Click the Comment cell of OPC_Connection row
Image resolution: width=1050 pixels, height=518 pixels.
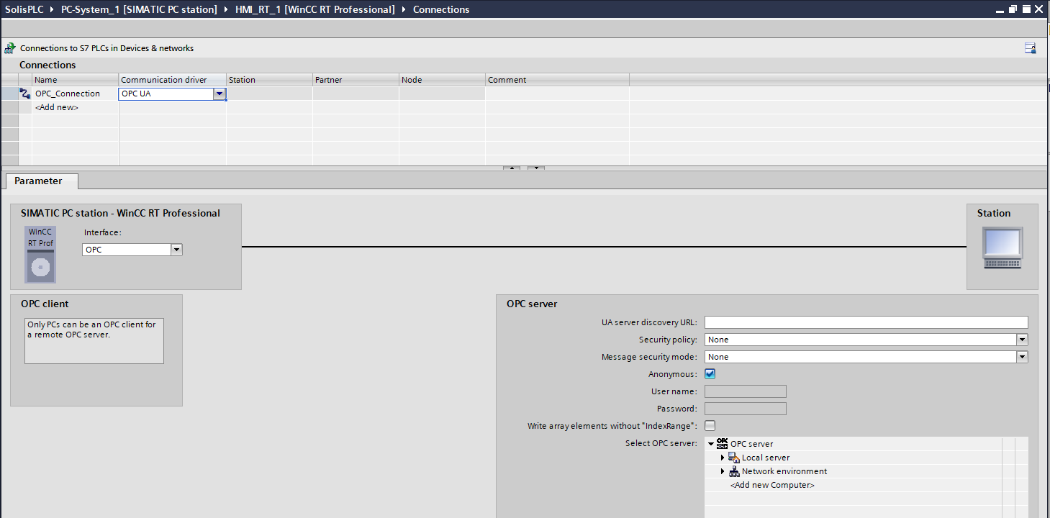(557, 94)
